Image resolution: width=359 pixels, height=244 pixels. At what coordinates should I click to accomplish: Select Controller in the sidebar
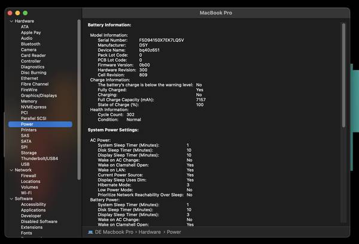pyautogui.click(x=31, y=61)
